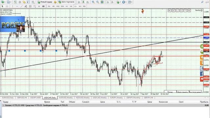210x118 pixels.
Task: Switch to the GBPJPY,Monthly chart tab
Action: click(134, 98)
